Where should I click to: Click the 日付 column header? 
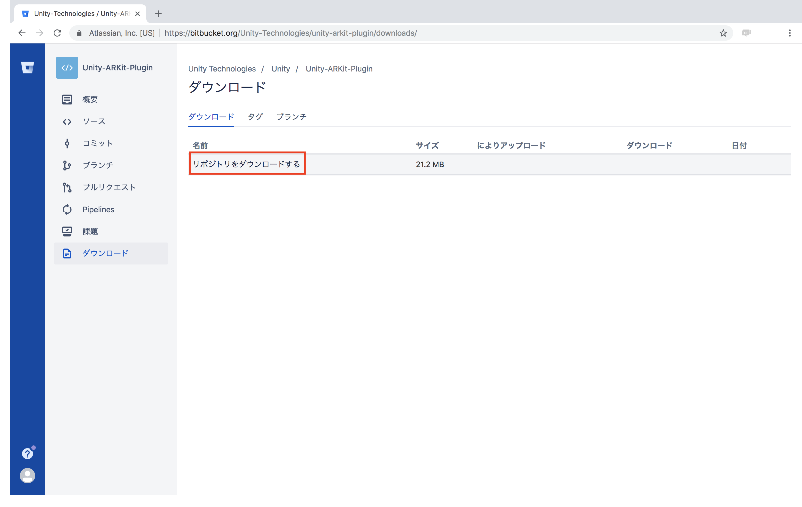[x=739, y=145]
